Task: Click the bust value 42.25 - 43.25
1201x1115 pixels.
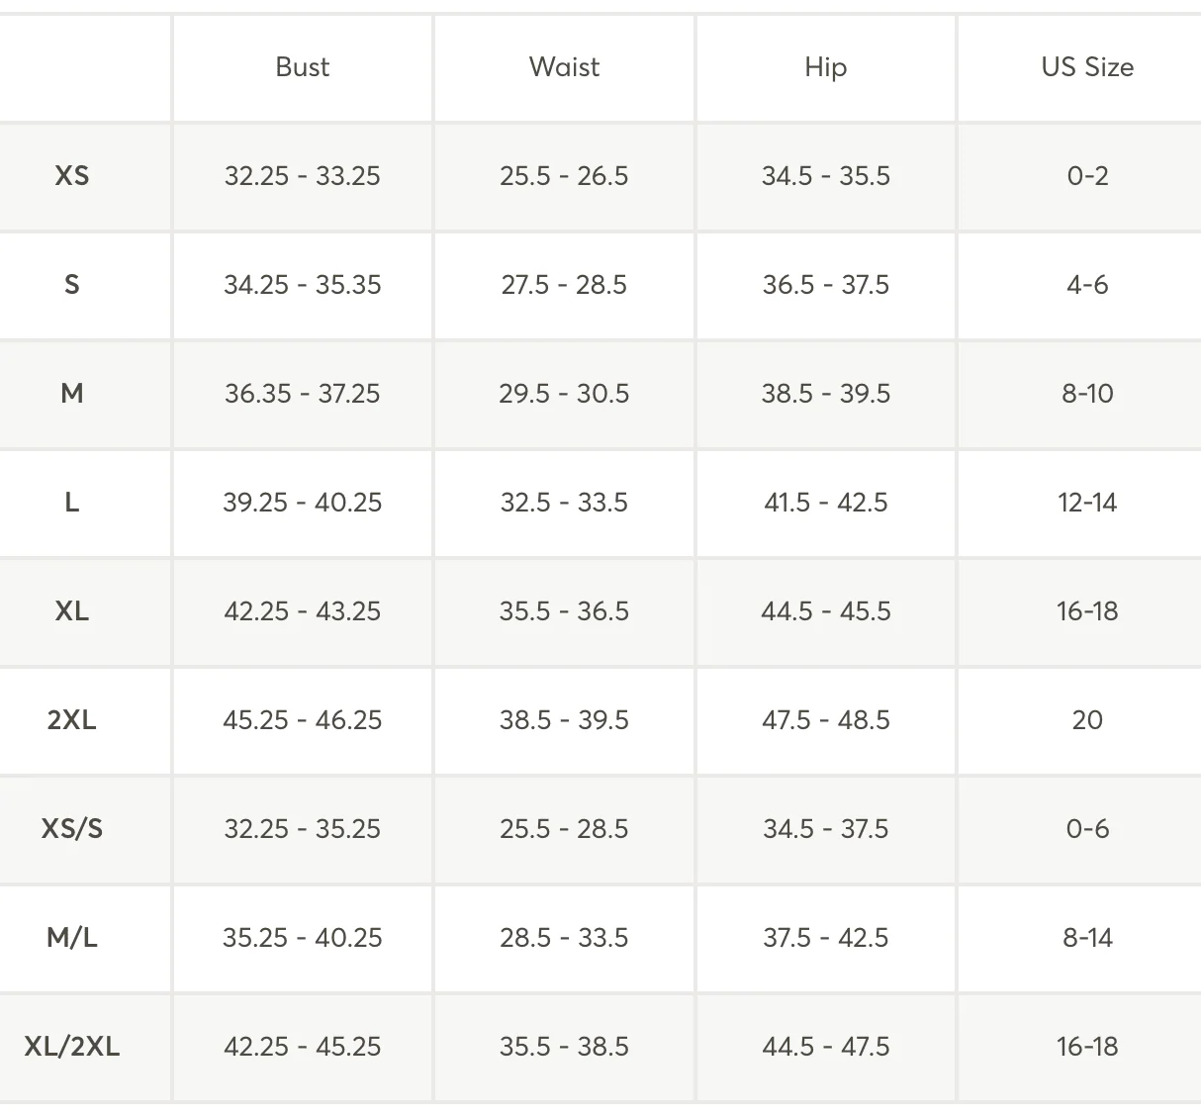Action: (x=302, y=611)
